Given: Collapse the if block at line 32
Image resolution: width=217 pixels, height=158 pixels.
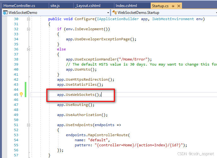Looking at the screenshot, I should (28, 29).
